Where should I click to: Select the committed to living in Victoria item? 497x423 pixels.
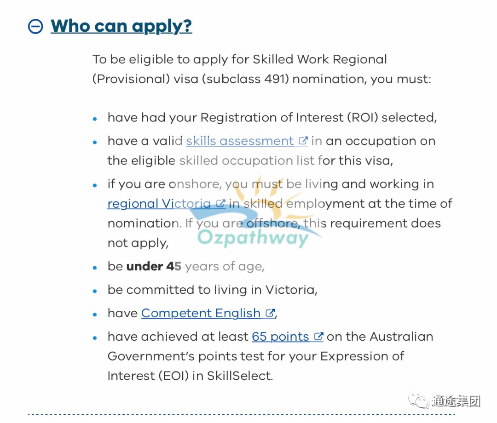212,290
